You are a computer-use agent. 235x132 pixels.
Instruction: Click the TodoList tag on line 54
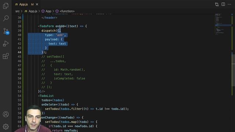47,96
